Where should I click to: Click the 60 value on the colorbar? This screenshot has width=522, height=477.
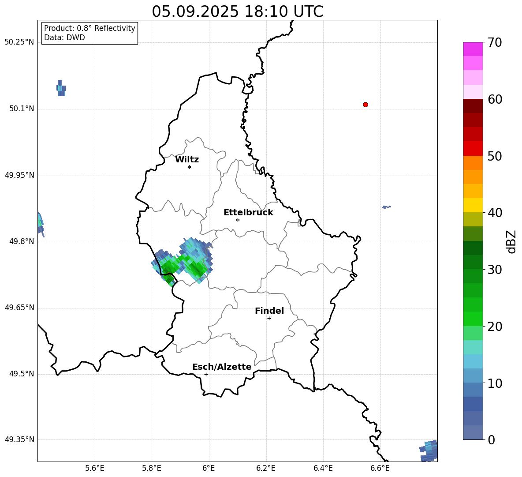(495, 99)
